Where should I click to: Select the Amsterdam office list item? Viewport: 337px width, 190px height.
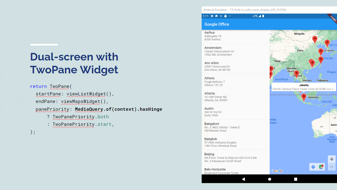236,51
